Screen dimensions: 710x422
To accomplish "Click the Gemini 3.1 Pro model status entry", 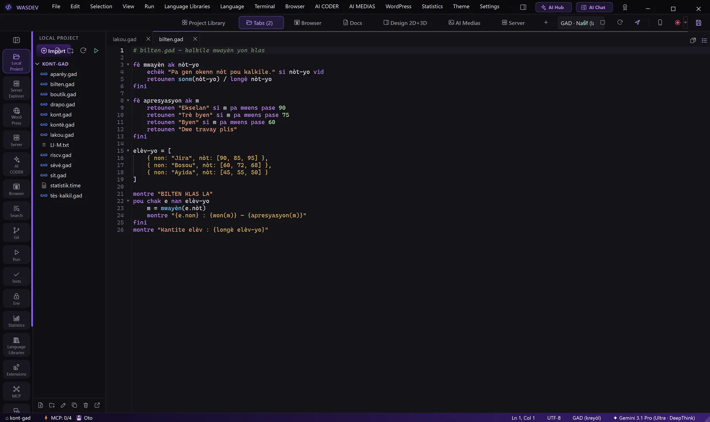I will (654, 418).
